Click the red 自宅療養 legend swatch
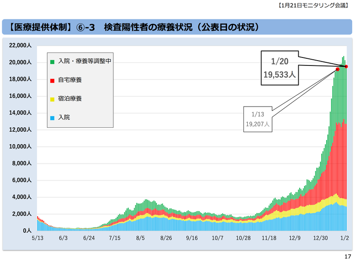 [x=52, y=80]
